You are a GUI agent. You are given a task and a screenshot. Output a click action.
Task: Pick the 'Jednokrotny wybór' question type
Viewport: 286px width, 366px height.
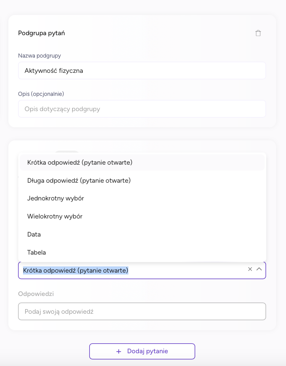[142, 199]
